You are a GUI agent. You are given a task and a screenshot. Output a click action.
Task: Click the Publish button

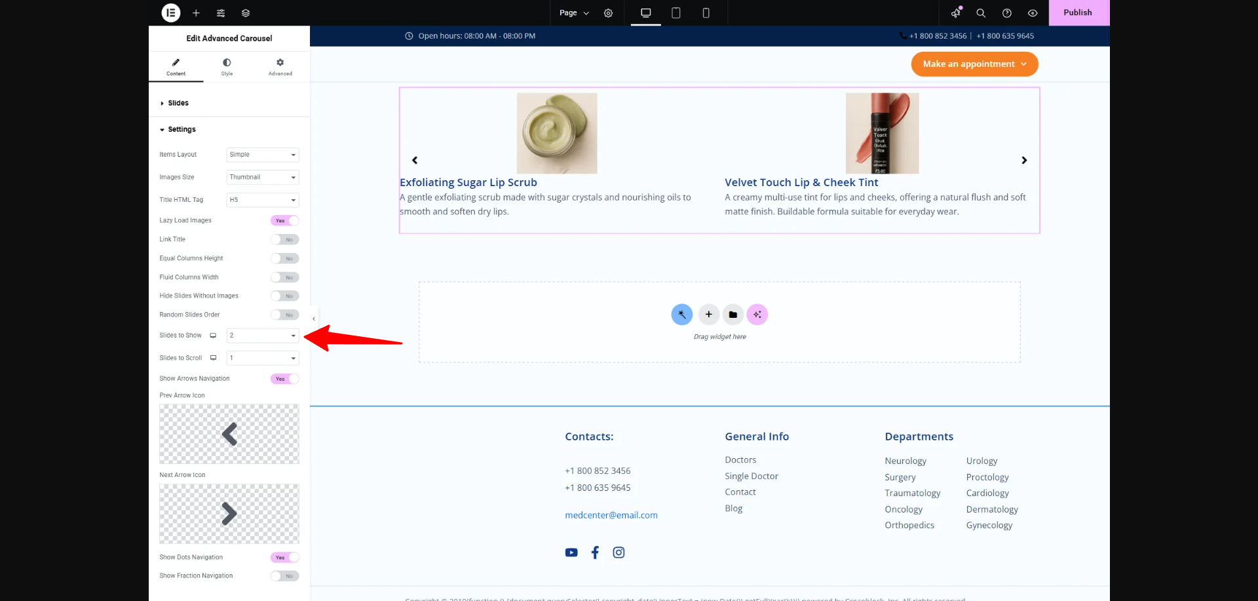(x=1078, y=13)
